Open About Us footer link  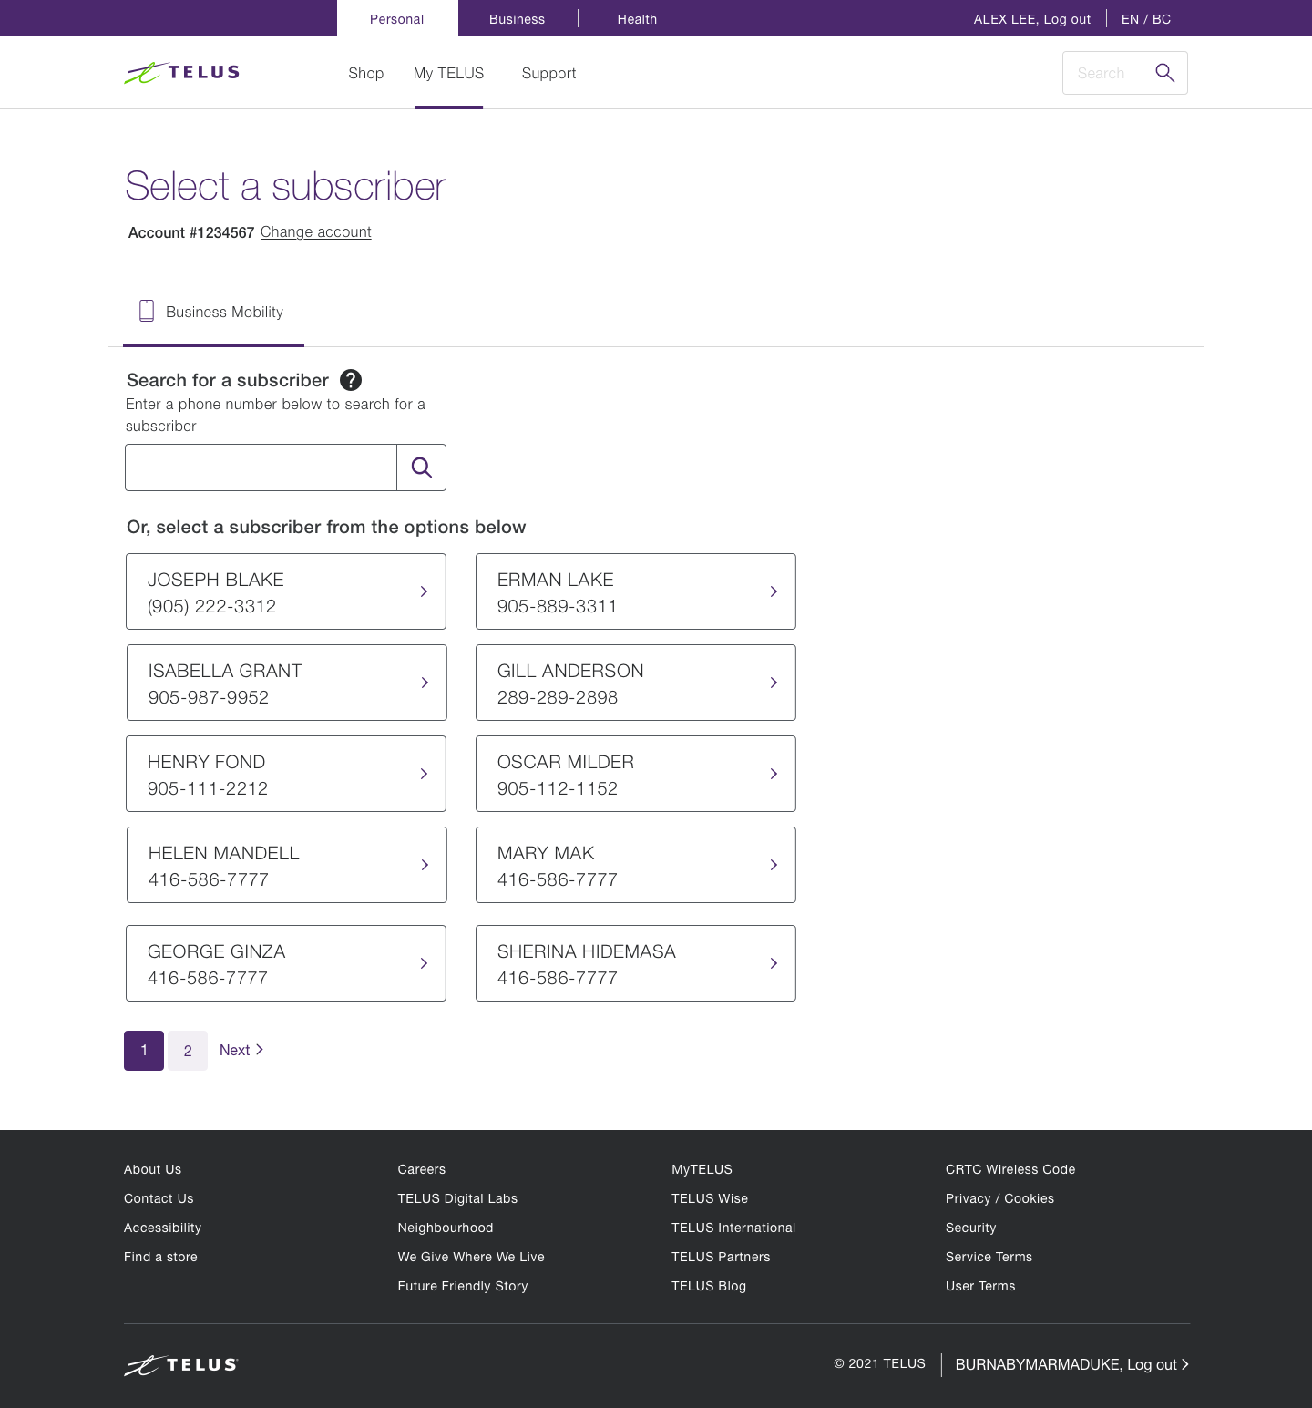pos(152,1169)
